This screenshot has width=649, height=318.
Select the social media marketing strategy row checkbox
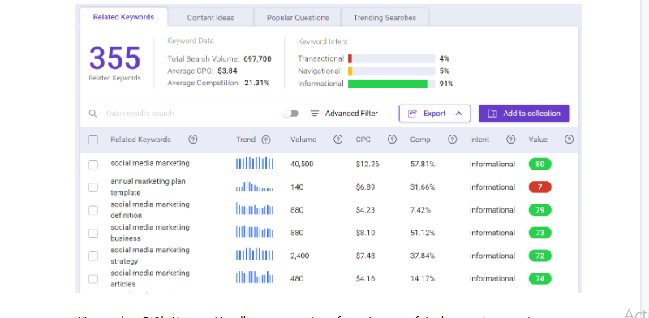93,256
